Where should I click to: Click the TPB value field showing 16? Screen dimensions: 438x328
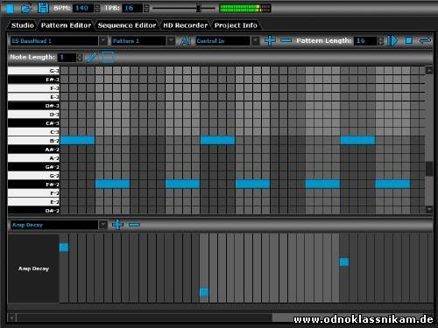coord(132,8)
